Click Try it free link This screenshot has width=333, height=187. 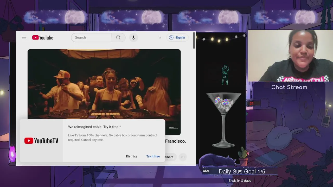(153, 156)
